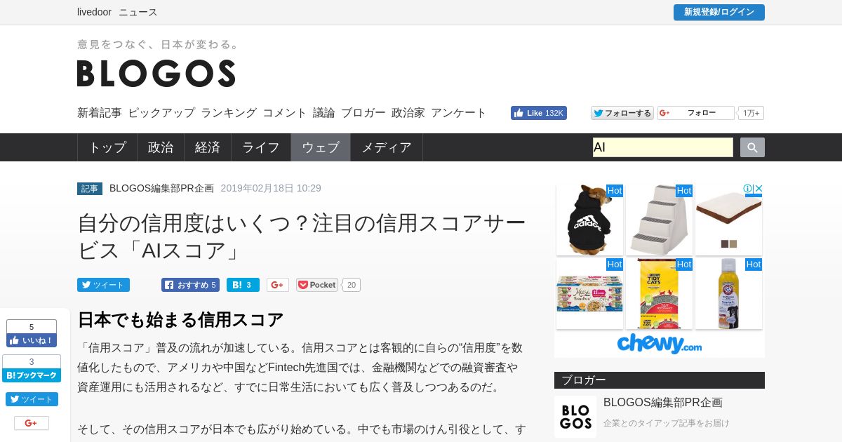This screenshot has width=842, height=442.
Task: Open the BLOGOS編集部PR企画 author link
Action: 161,188
